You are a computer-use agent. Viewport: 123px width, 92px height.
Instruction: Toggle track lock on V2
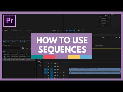tap(49, 66)
